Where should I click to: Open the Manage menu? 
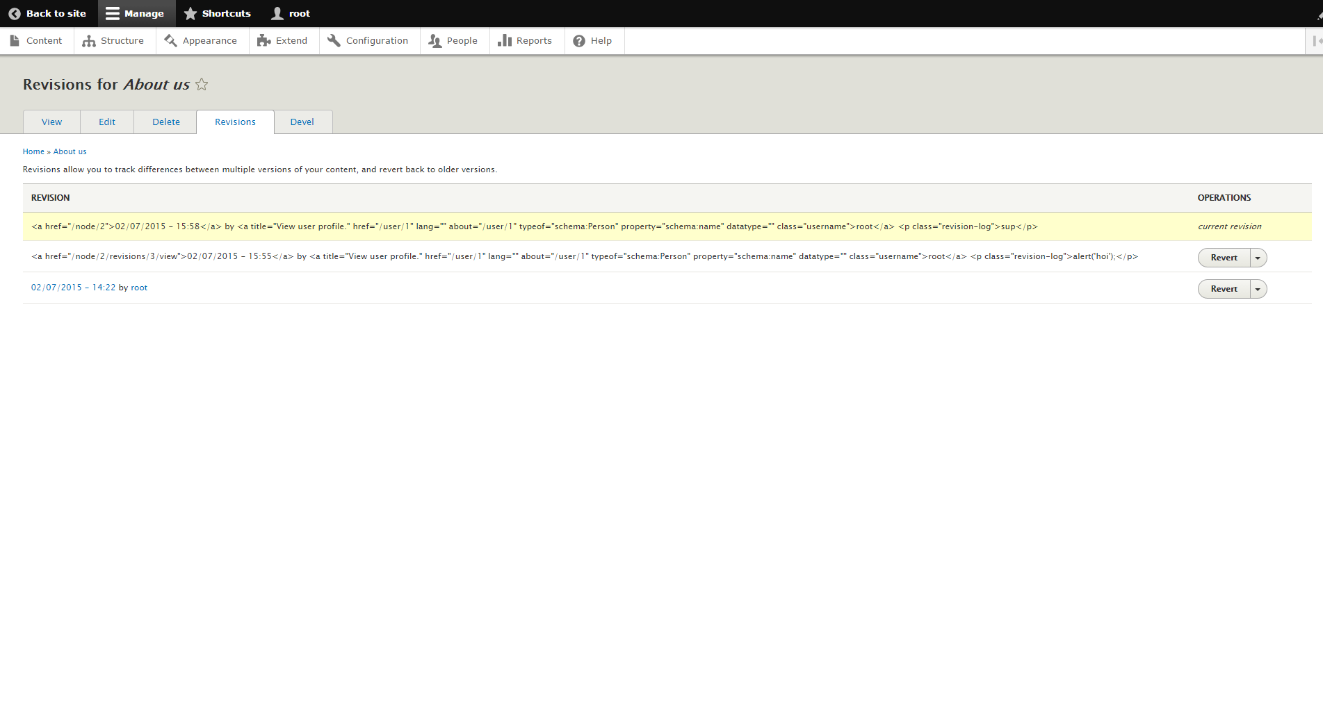point(136,13)
